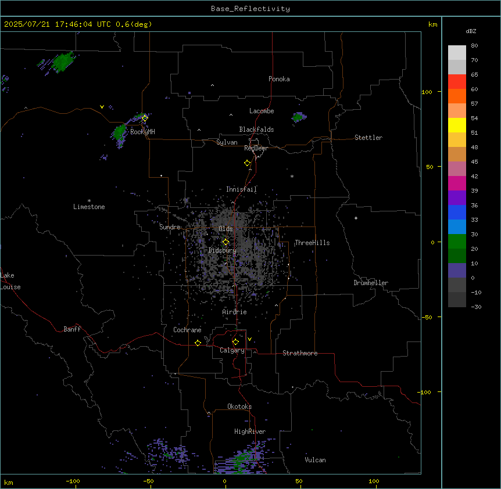This screenshot has width=501, height=489.
Task: Click the blue swatch between 36 and 33
Action: pyautogui.click(x=457, y=212)
